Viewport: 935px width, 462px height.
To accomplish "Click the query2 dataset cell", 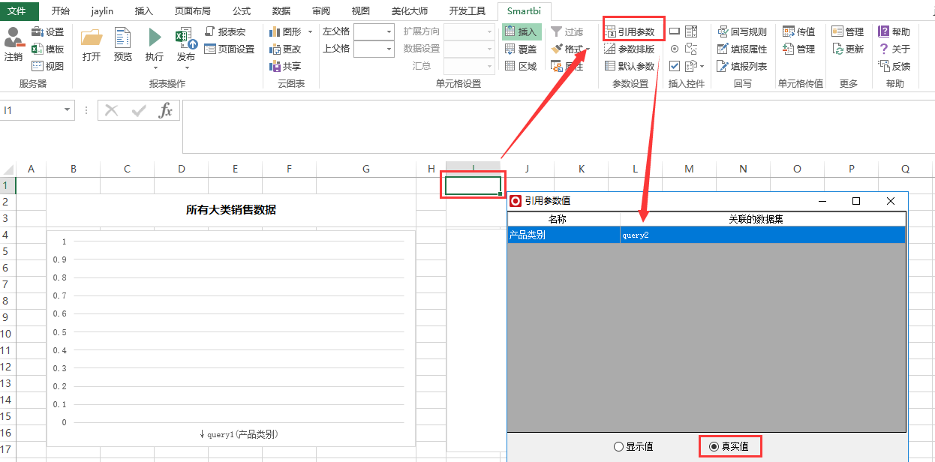I will (x=762, y=235).
